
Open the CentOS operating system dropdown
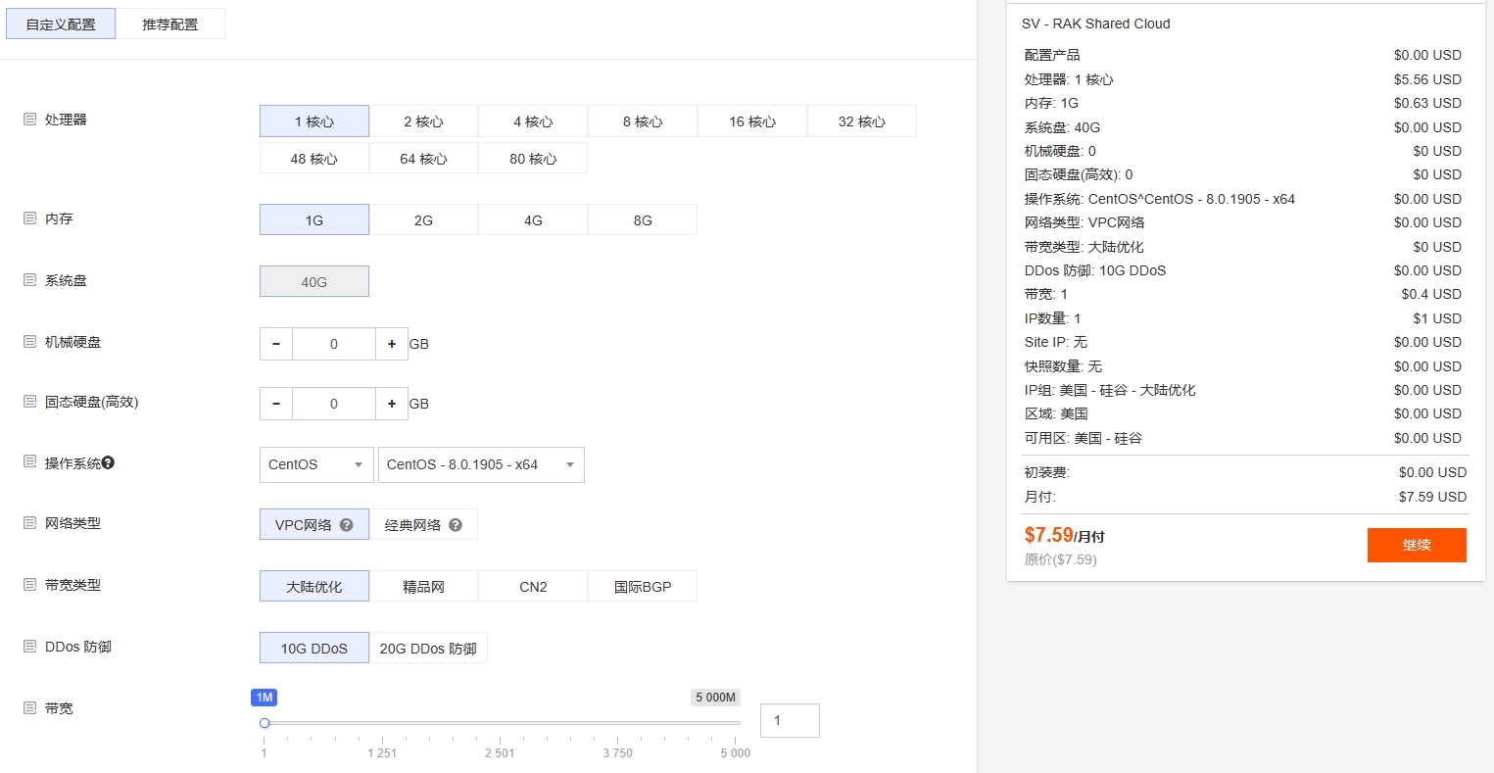point(314,464)
